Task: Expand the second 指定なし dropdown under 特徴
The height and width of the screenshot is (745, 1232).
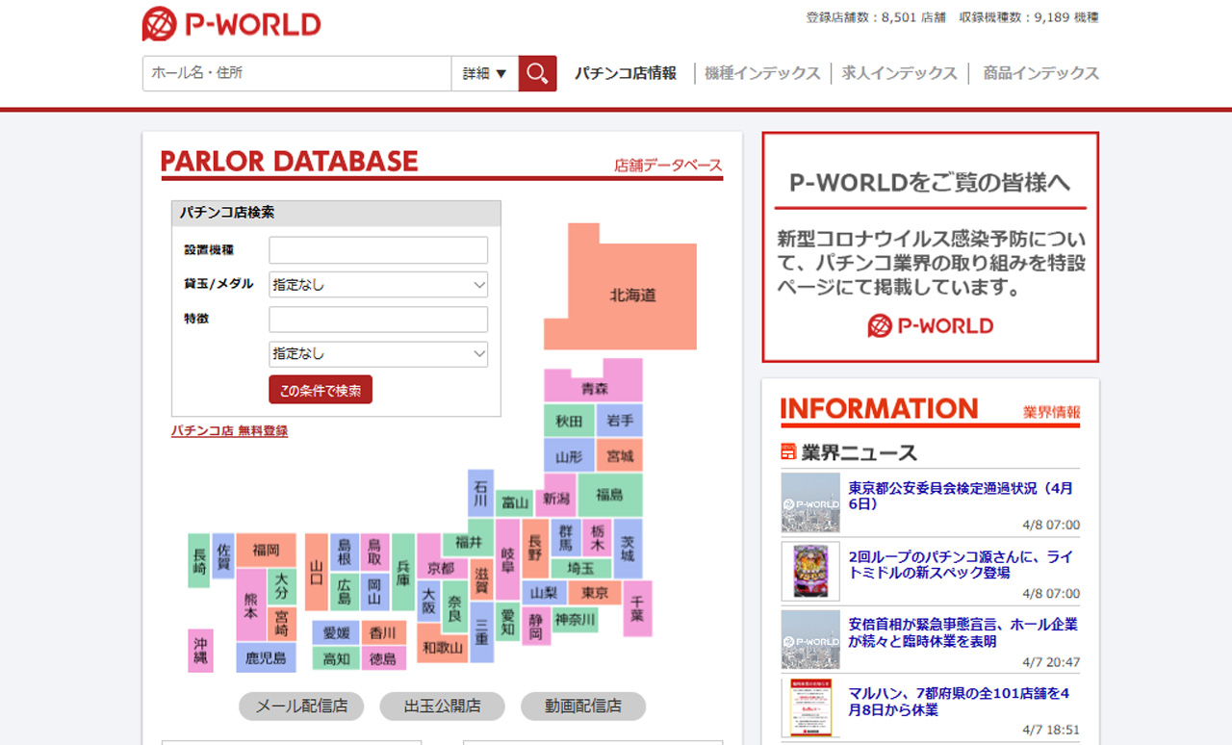Action: [x=378, y=354]
